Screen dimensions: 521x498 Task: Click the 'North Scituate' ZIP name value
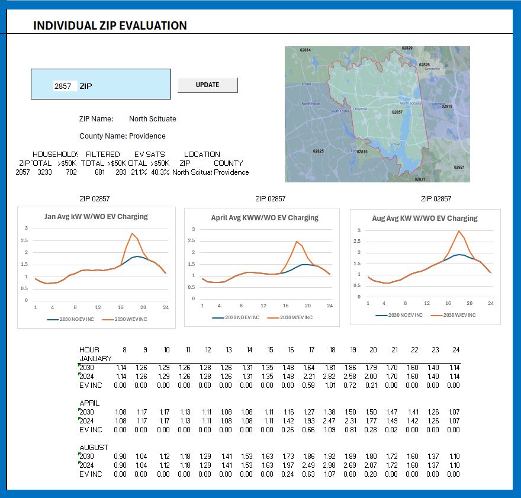click(153, 119)
